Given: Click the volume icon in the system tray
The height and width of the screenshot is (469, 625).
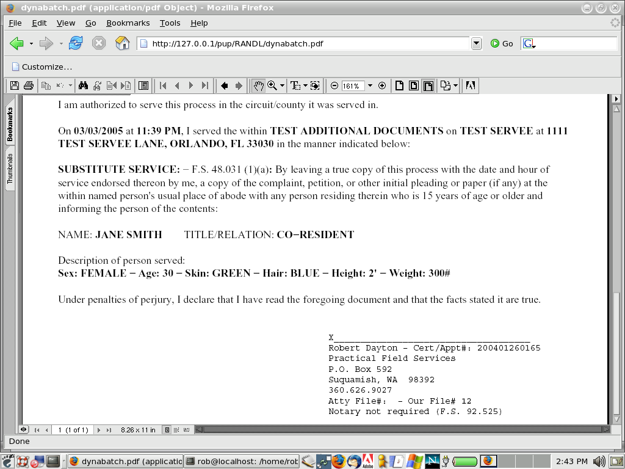Looking at the screenshot, I should click(599, 461).
